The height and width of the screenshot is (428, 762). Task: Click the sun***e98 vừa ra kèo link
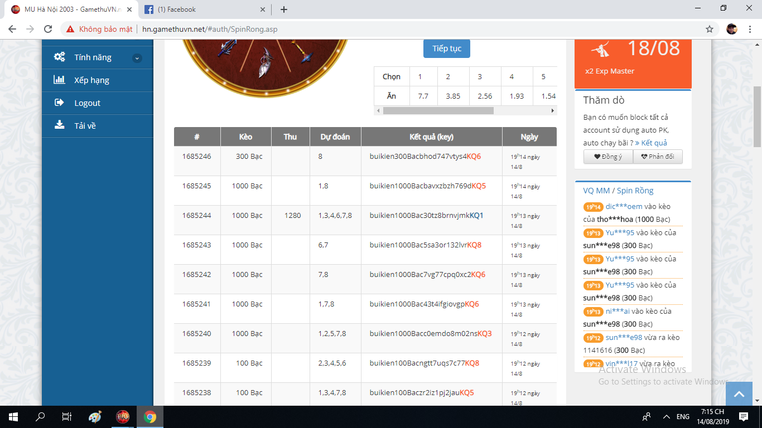(624, 337)
